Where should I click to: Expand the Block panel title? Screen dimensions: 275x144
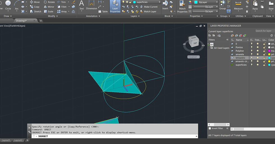[x=169, y=16]
